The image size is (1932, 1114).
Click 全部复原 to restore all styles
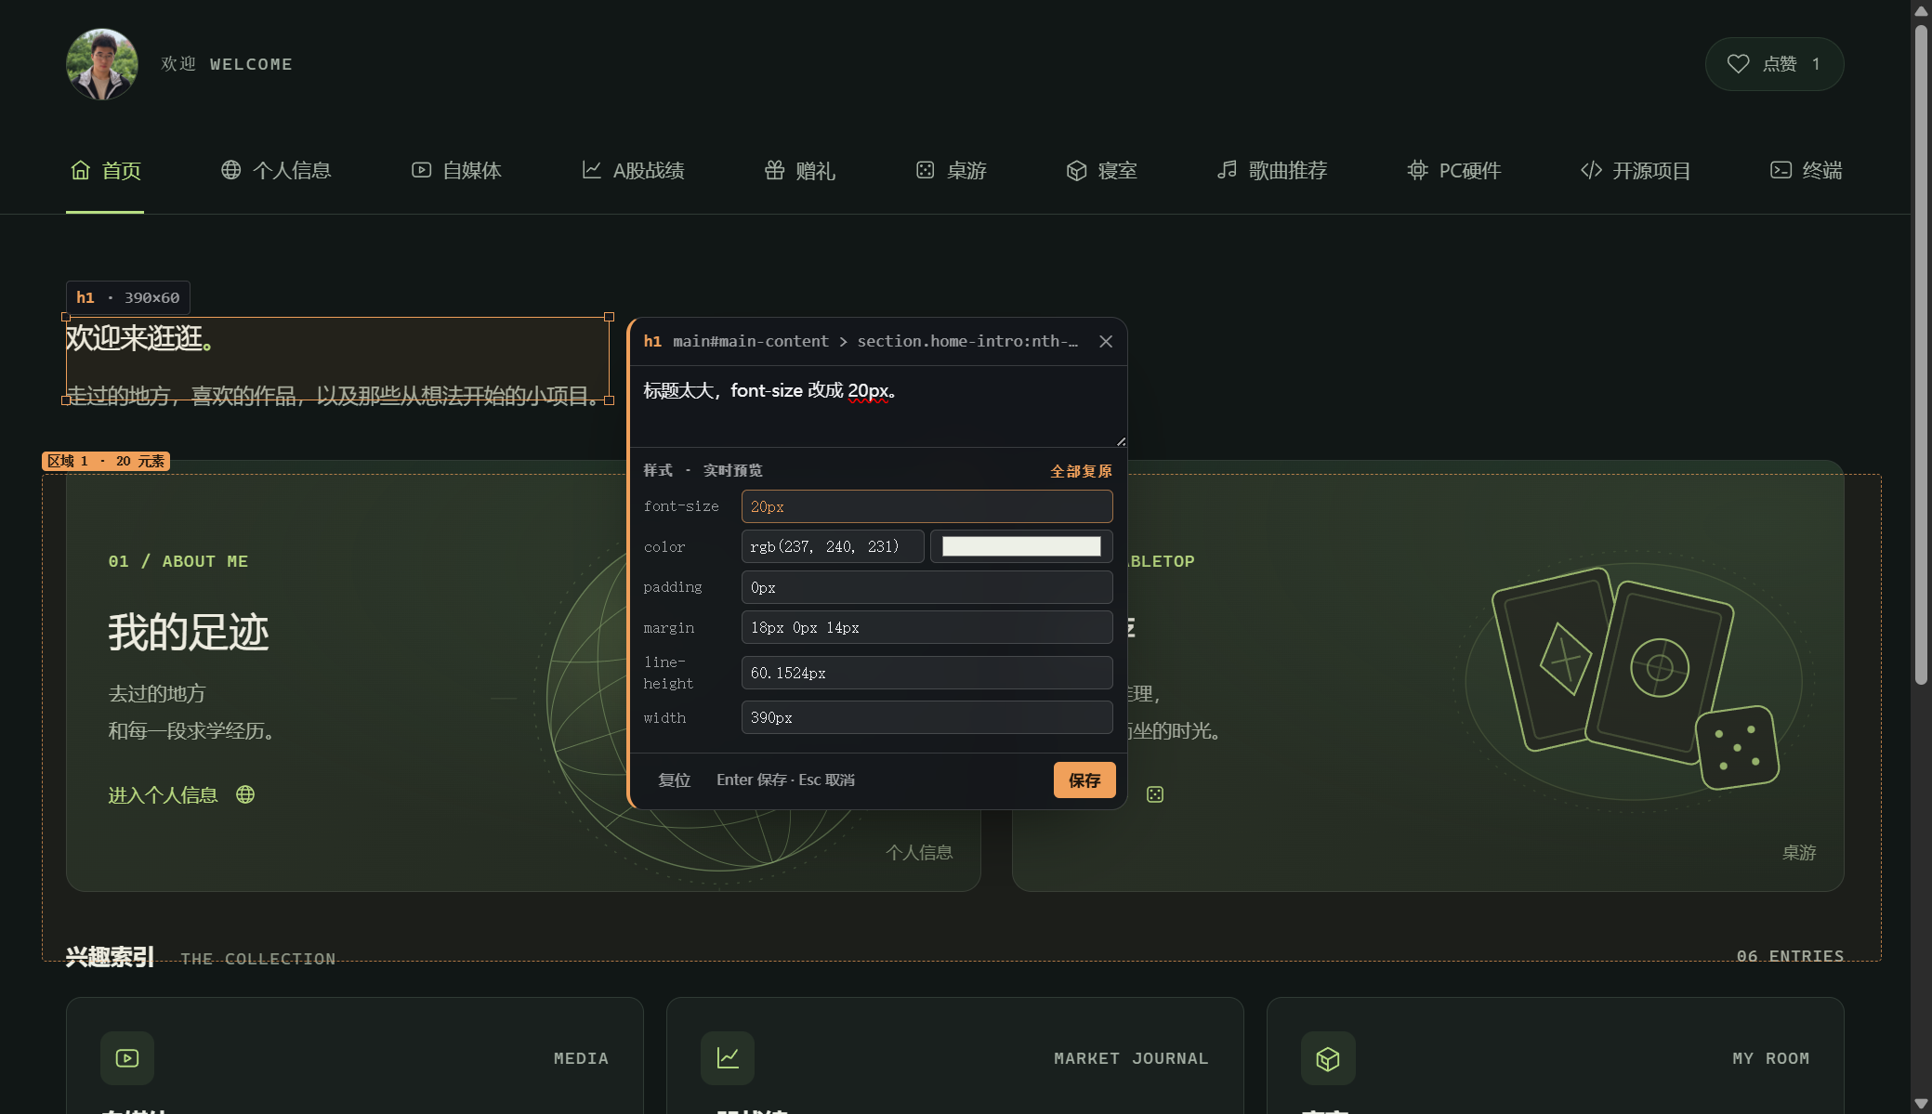coord(1081,471)
